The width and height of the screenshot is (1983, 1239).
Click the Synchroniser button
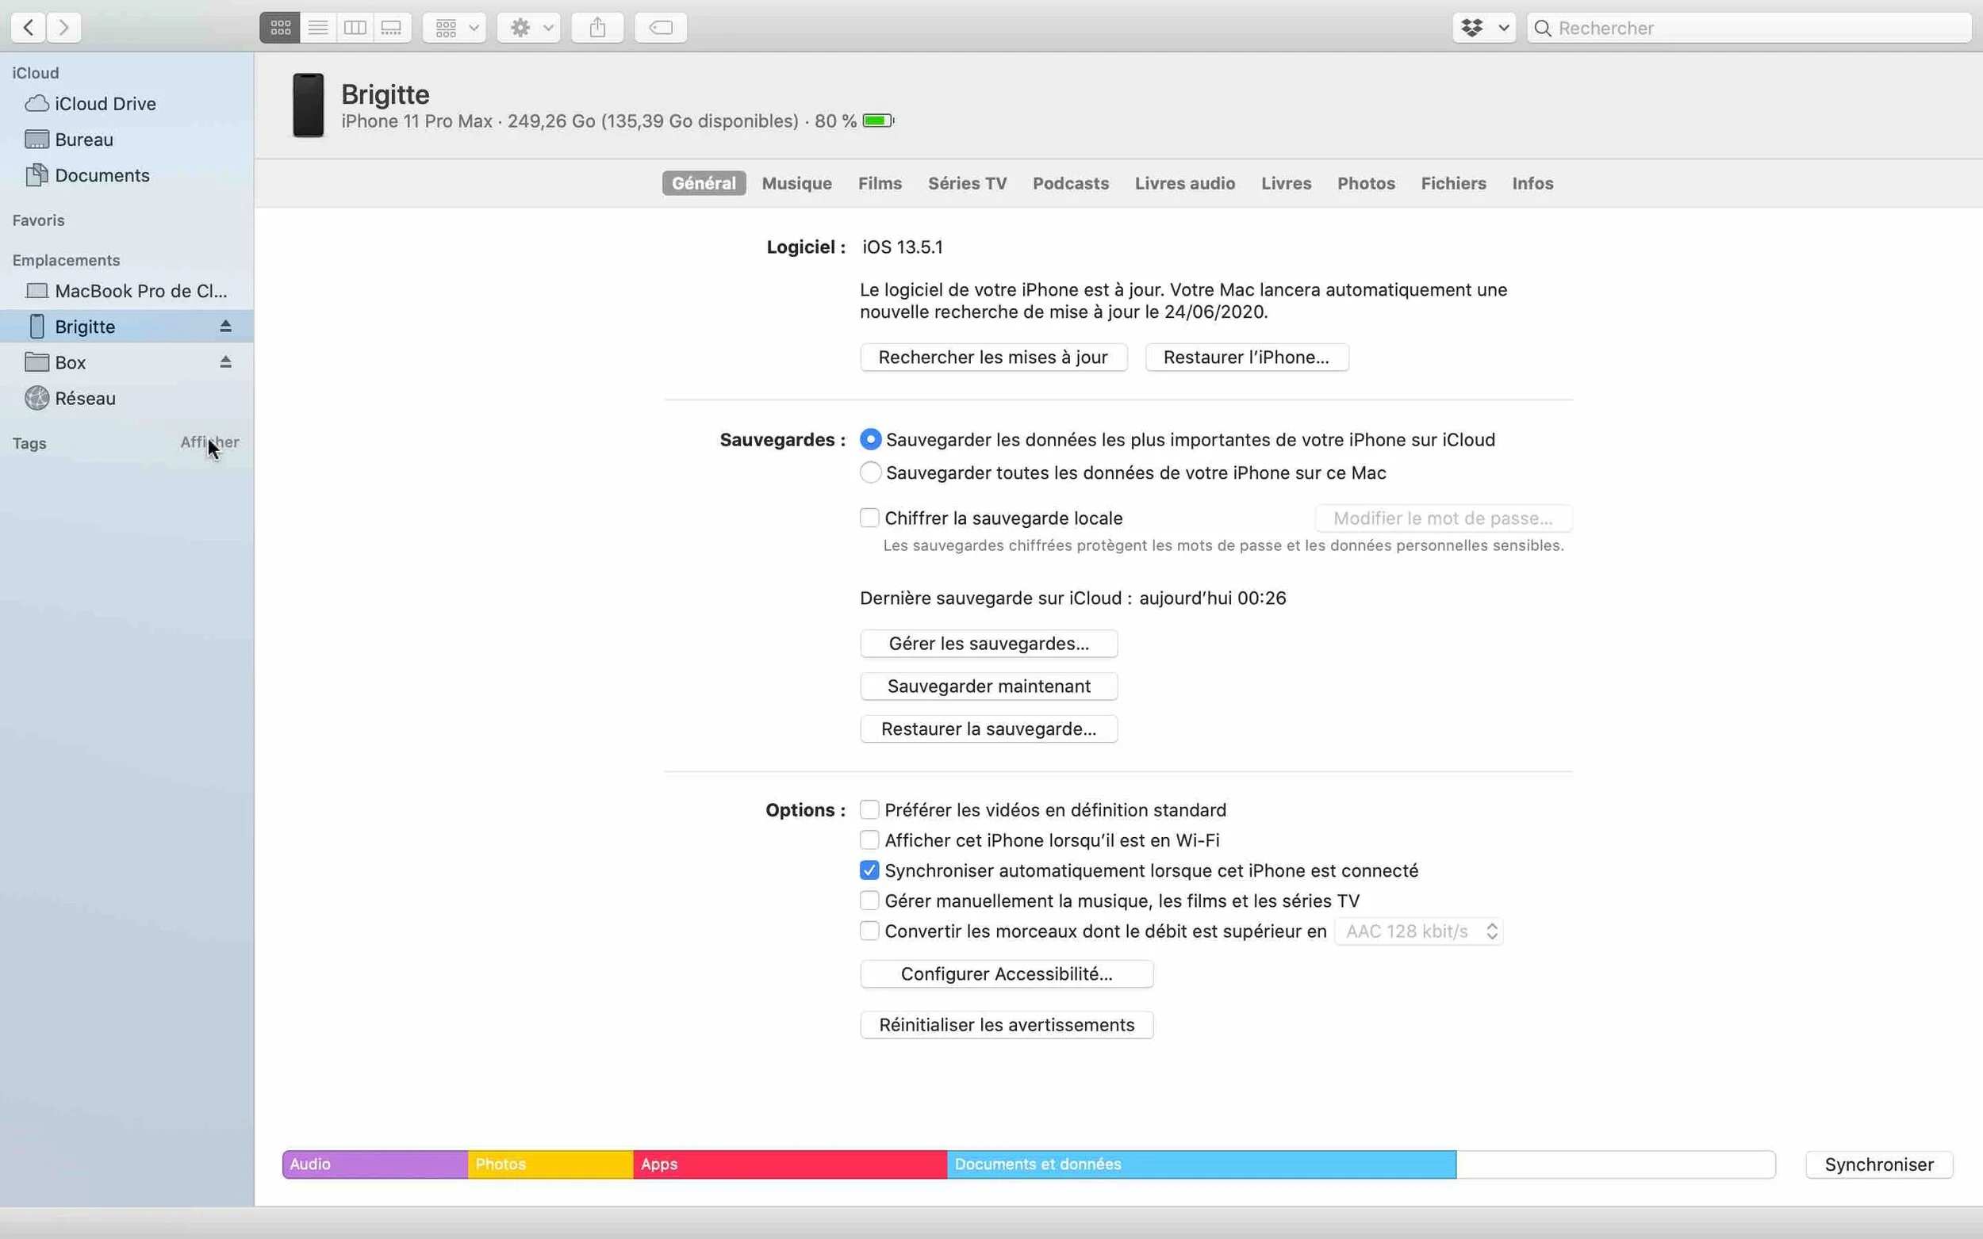(1878, 1164)
